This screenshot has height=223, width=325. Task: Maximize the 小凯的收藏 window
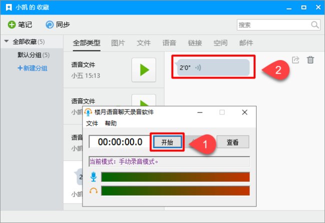304,7
